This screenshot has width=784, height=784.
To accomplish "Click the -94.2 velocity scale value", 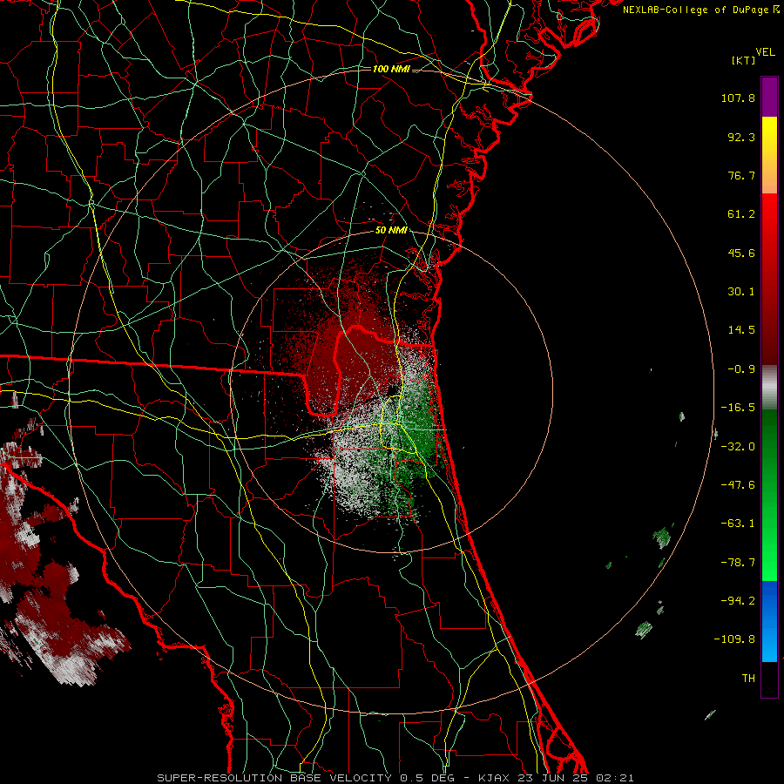I will [x=738, y=601].
